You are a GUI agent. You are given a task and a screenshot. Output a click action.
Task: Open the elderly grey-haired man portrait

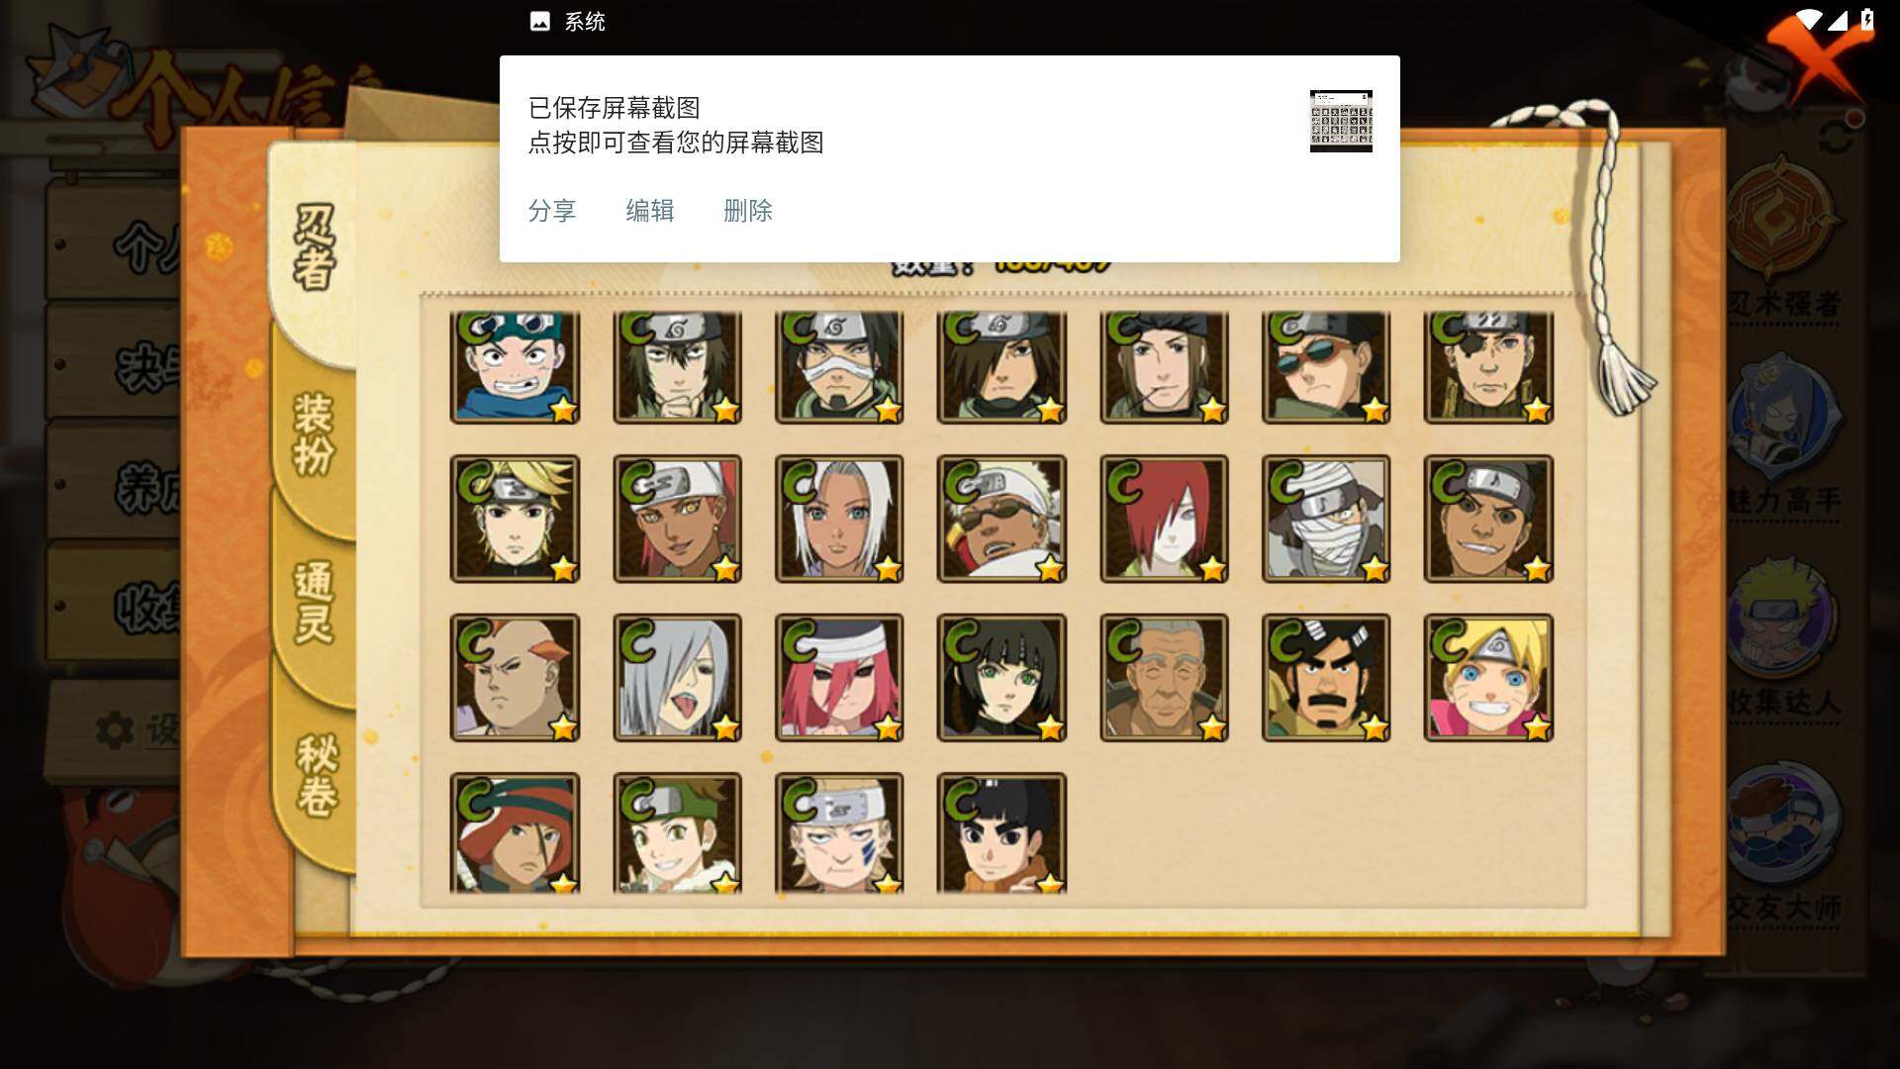coord(1164,678)
